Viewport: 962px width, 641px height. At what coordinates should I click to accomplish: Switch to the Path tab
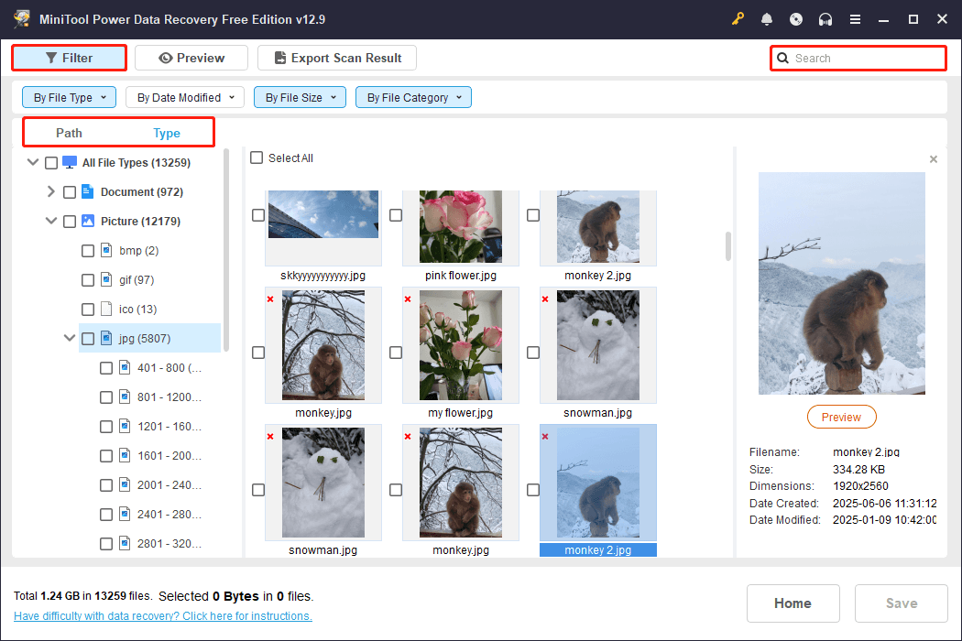69,133
